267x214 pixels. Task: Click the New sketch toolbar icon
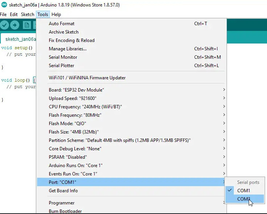pyautogui.click(x=27, y=25)
